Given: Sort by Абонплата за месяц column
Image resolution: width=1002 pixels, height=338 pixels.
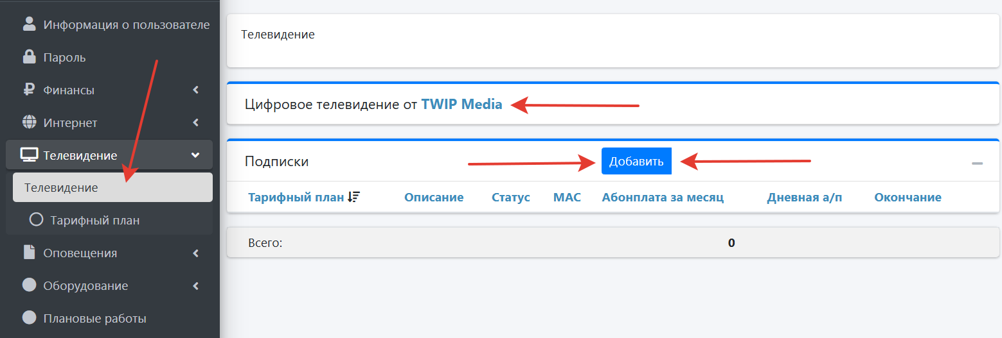Looking at the screenshot, I should 663,197.
